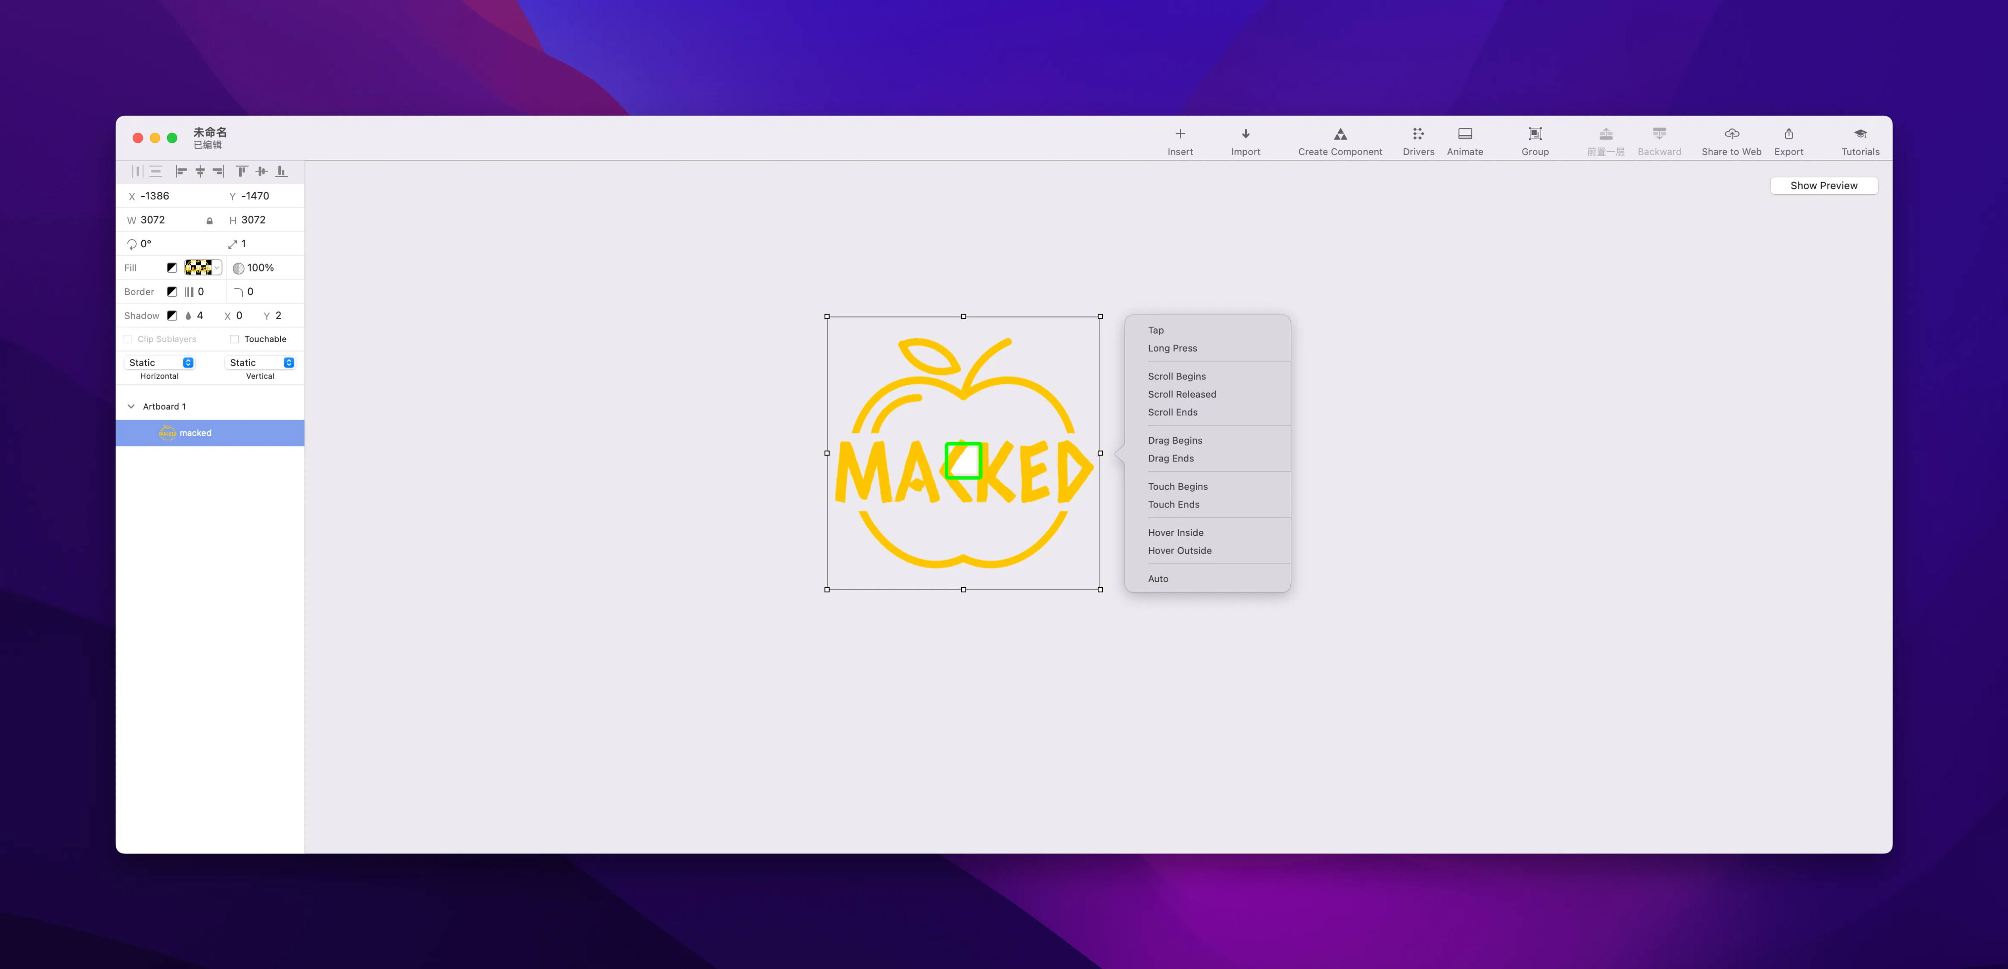Align layers to bottom edge

tap(281, 171)
